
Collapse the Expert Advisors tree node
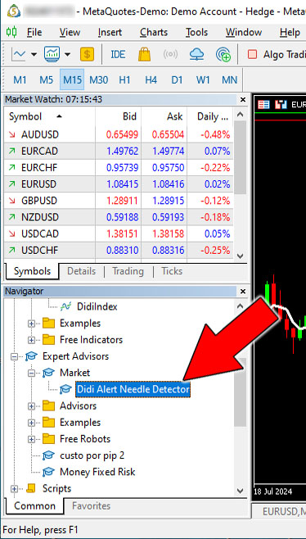pyautogui.click(x=14, y=356)
